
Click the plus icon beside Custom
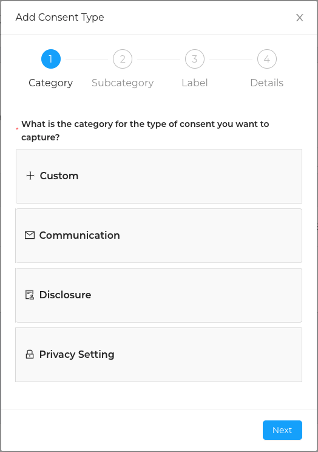click(30, 176)
